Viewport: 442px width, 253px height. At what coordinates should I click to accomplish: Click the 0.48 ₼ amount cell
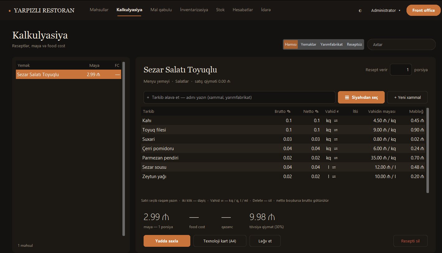coord(417,167)
